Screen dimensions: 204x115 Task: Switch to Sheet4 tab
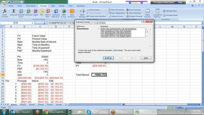pos(41,104)
